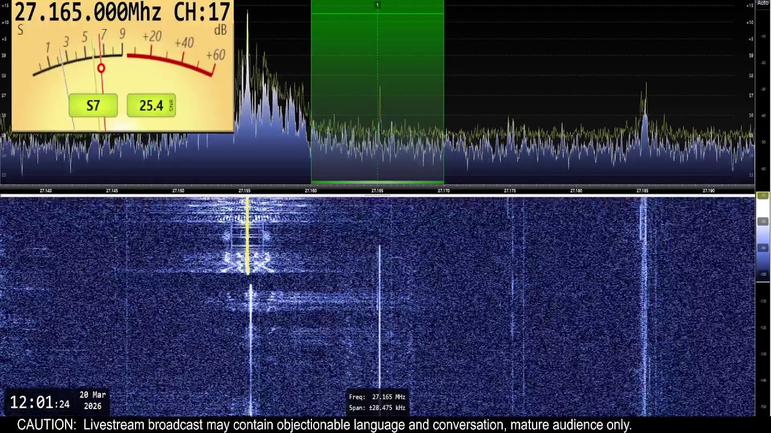Click the Auto level button
The height and width of the screenshot is (433, 771).
[x=763, y=3]
